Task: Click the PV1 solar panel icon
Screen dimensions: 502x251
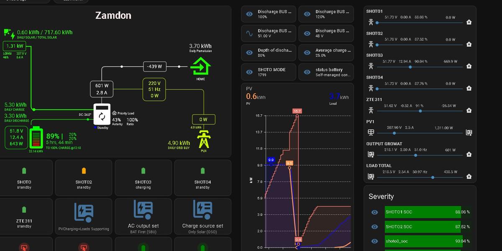Action: 371,133
